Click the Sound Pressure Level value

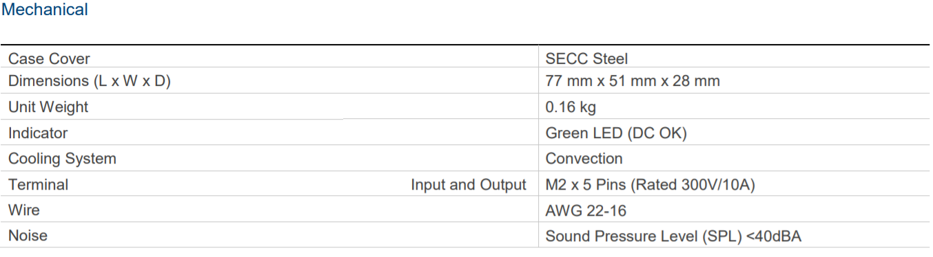pyautogui.click(x=673, y=236)
